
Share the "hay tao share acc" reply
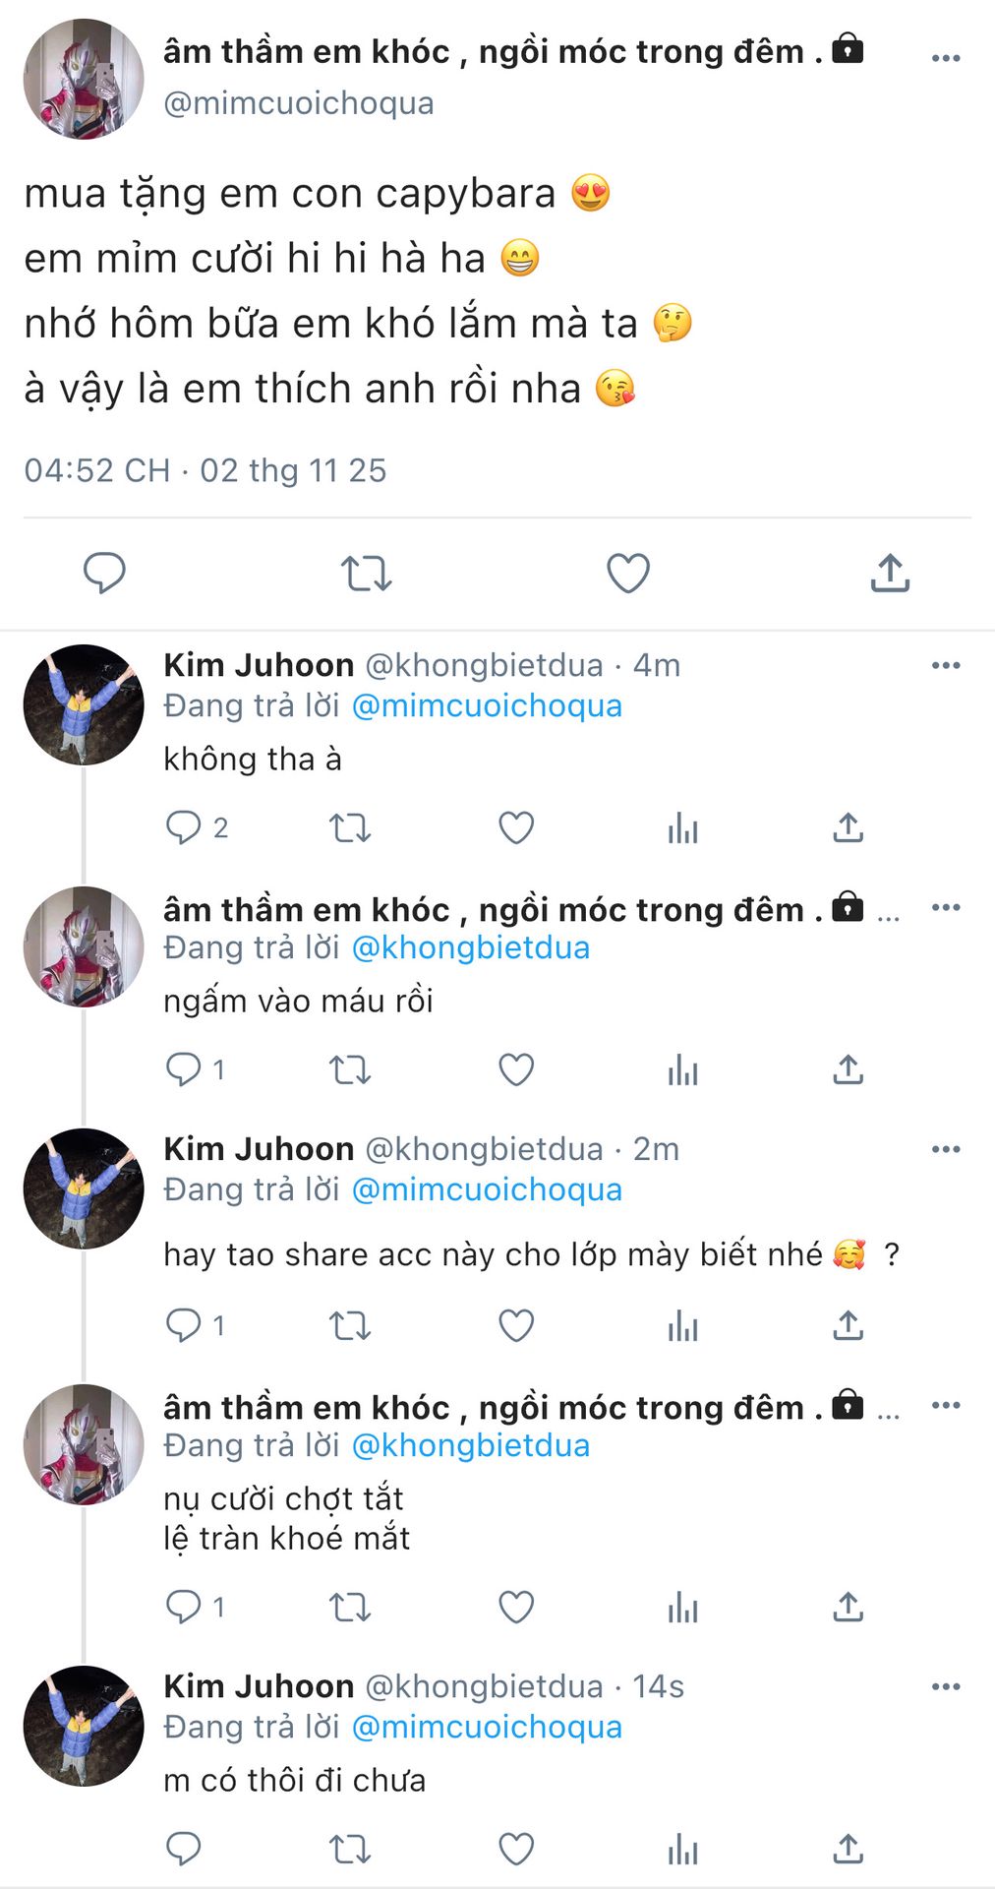point(848,1326)
